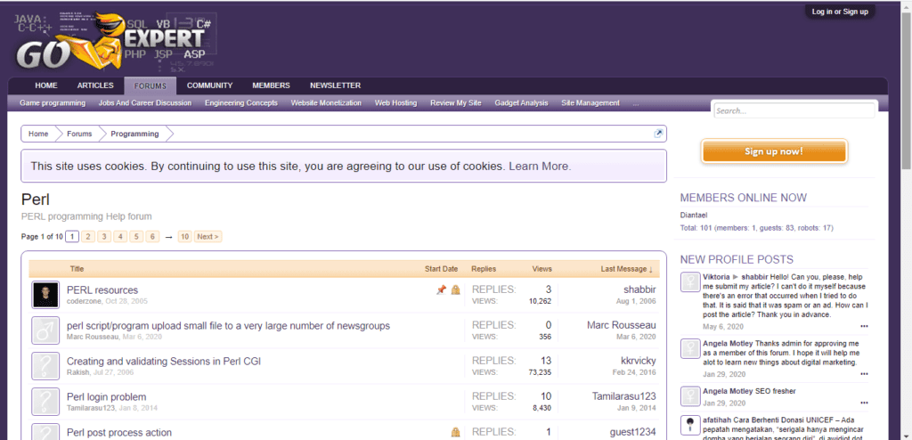
Task: Focus the Search input field
Action: point(794,111)
